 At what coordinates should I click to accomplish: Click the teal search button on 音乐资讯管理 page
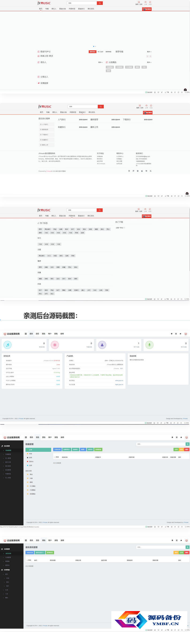coord(187,547)
